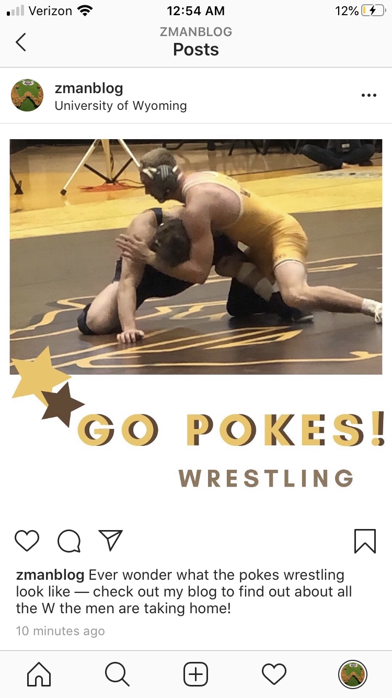The width and height of the screenshot is (392, 698).
Task: Tap the back arrow chevron
Action: (20, 42)
